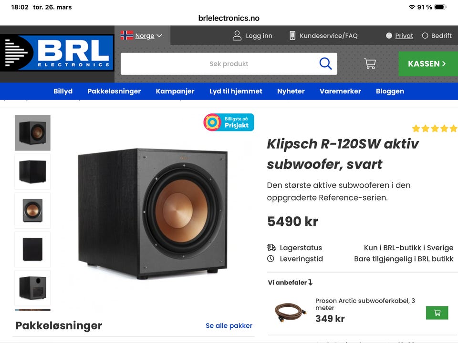The height and width of the screenshot is (343, 458).
Task: Select the front-facing subwoofer thumbnail
Action: point(33,210)
